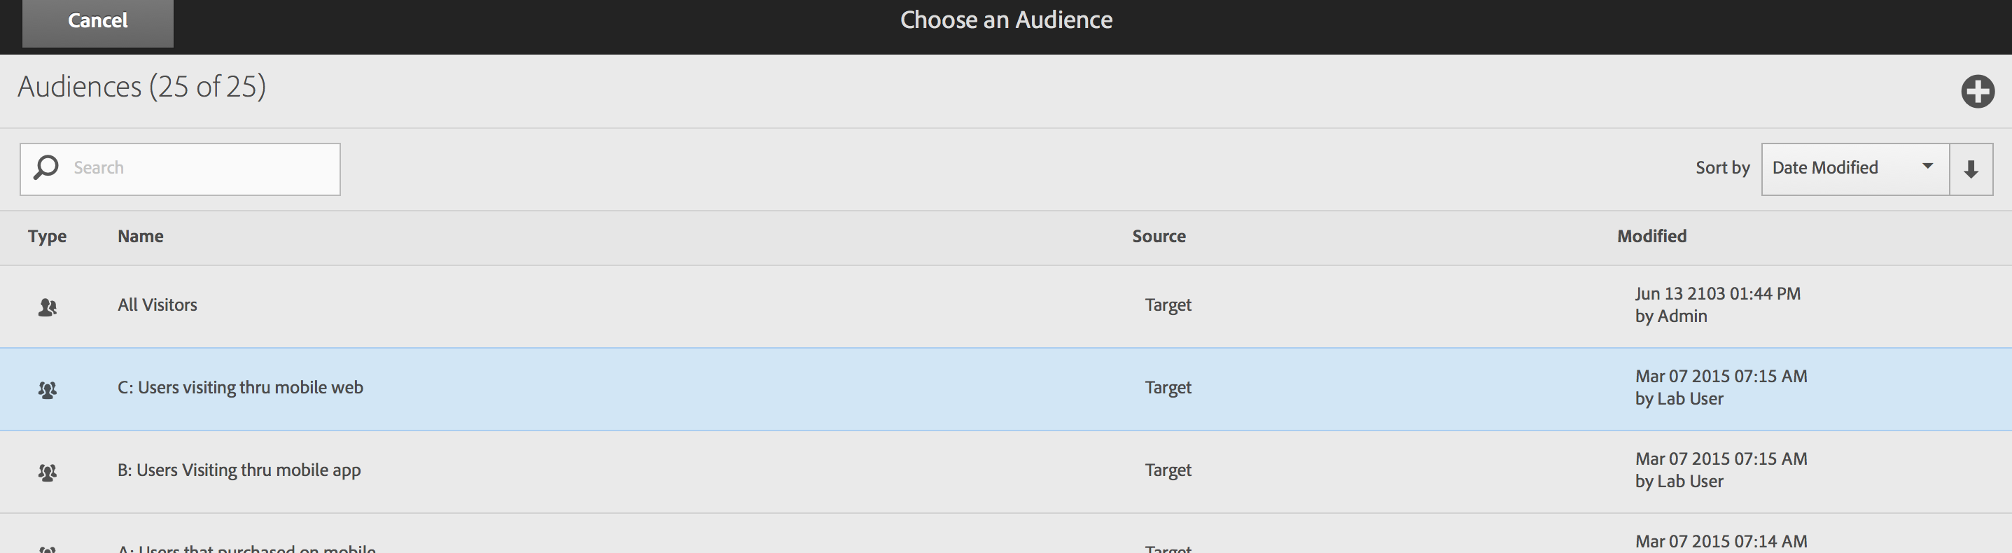
Task: Open the Date Modified sort dropdown
Action: coord(1854,169)
